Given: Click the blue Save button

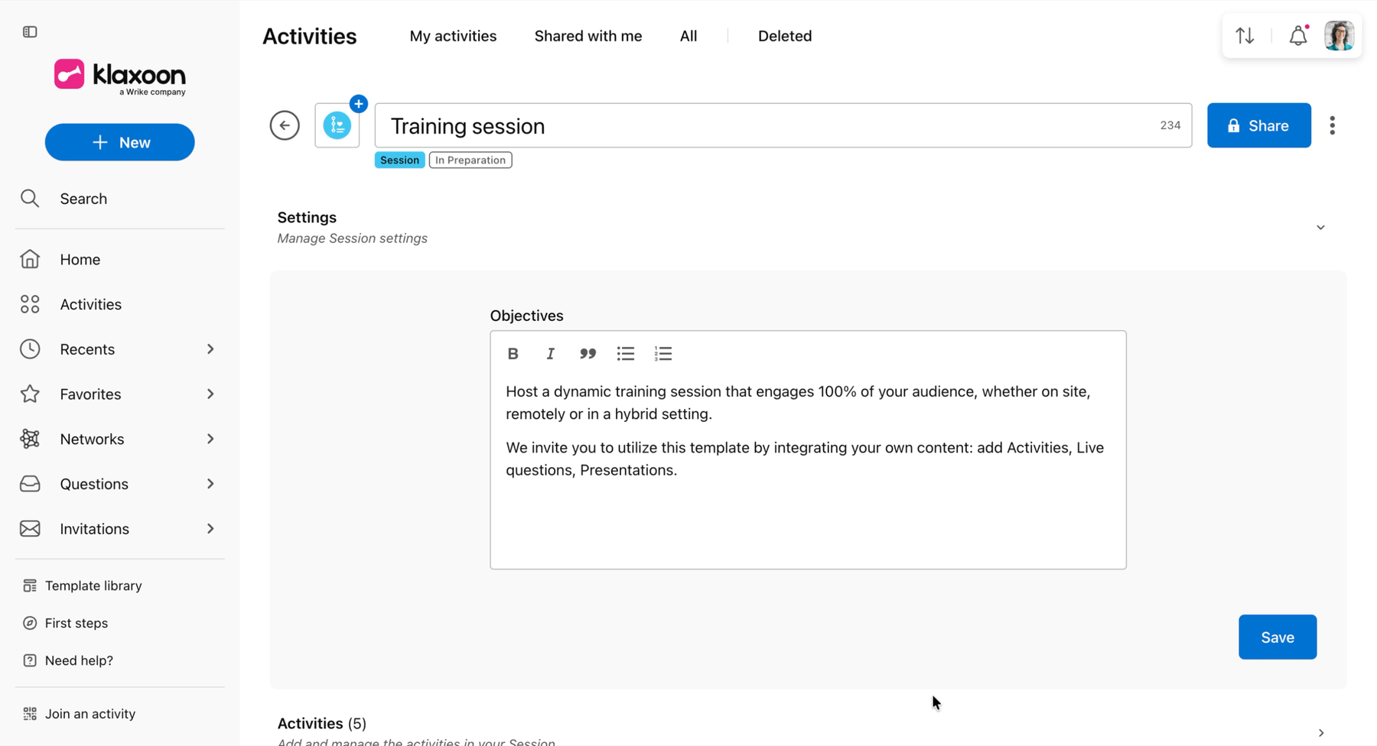Looking at the screenshot, I should [x=1278, y=637].
